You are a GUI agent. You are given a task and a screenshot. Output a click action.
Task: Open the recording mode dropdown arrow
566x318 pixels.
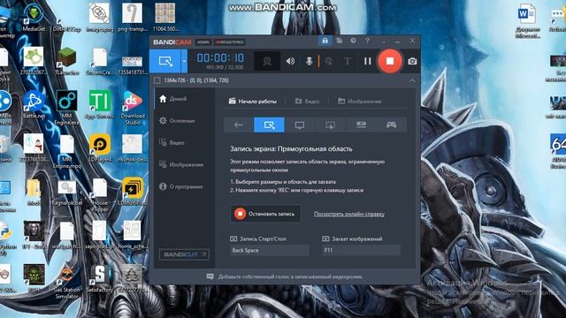coord(184,61)
